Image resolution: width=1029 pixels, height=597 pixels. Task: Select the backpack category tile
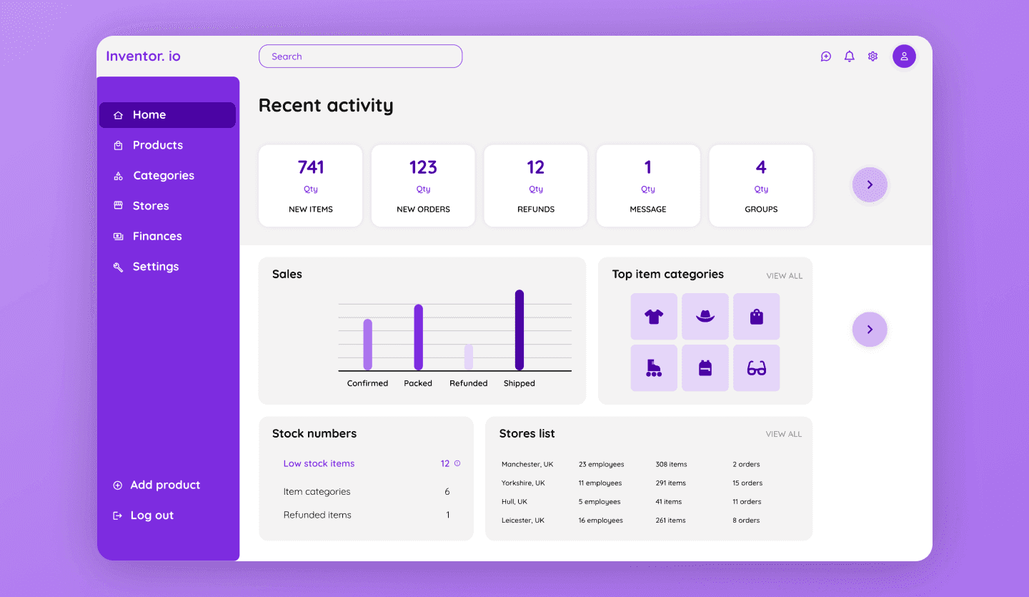pos(705,368)
